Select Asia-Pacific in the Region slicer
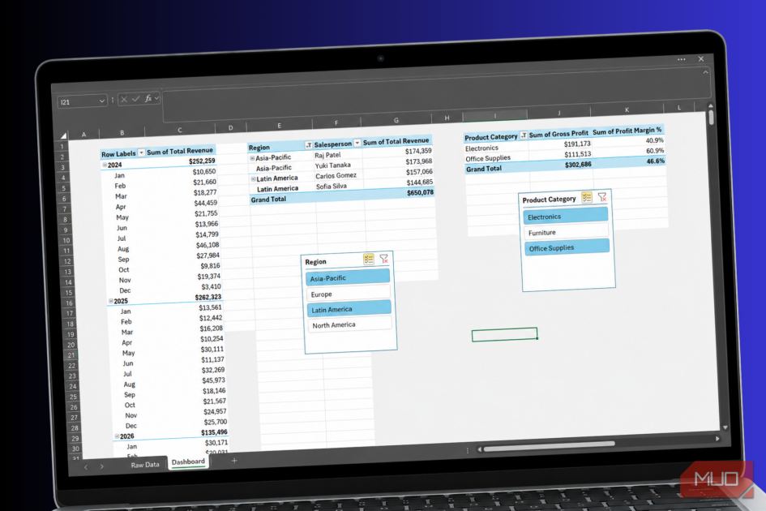Viewport: 766px width, 511px height. tap(349, 277)
